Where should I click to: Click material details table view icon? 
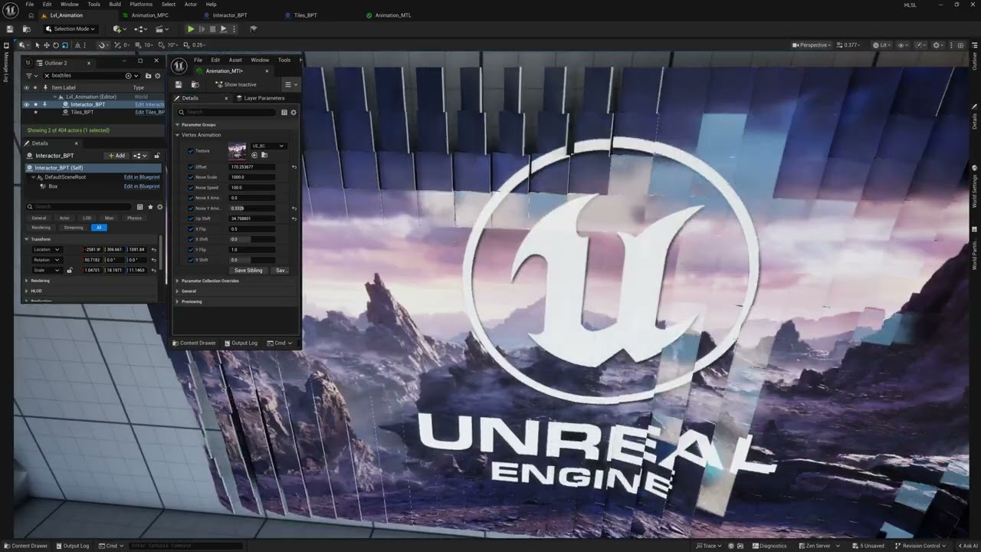pyautogui.click(x=284, y=112)
